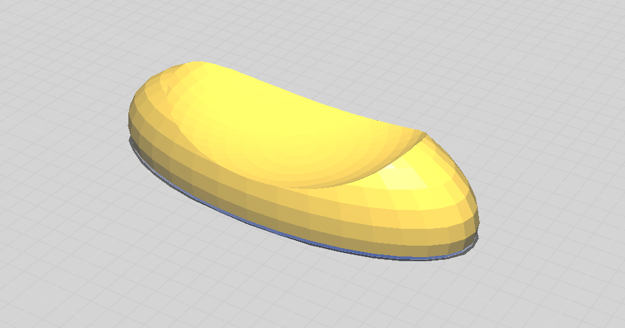Click empty grid floor in the top-right corner
This screenshot has width=625, height=328.
coord(581,34)
